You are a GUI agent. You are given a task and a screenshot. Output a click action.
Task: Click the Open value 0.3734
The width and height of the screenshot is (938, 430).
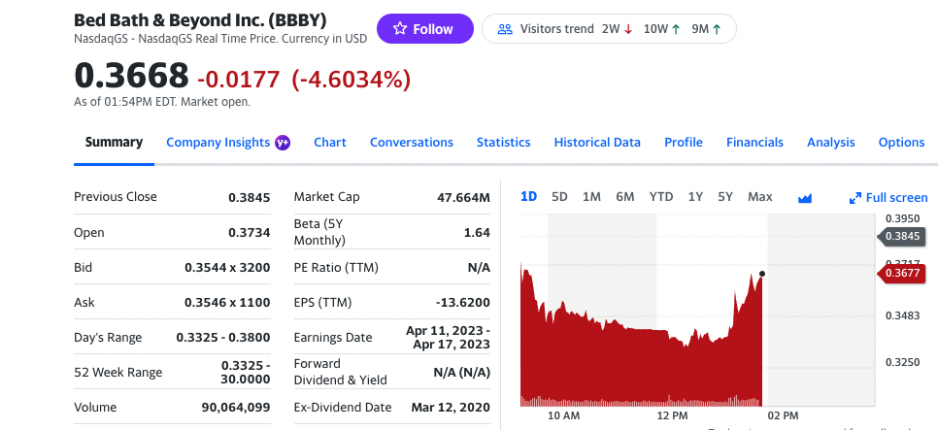pos(249,233)
